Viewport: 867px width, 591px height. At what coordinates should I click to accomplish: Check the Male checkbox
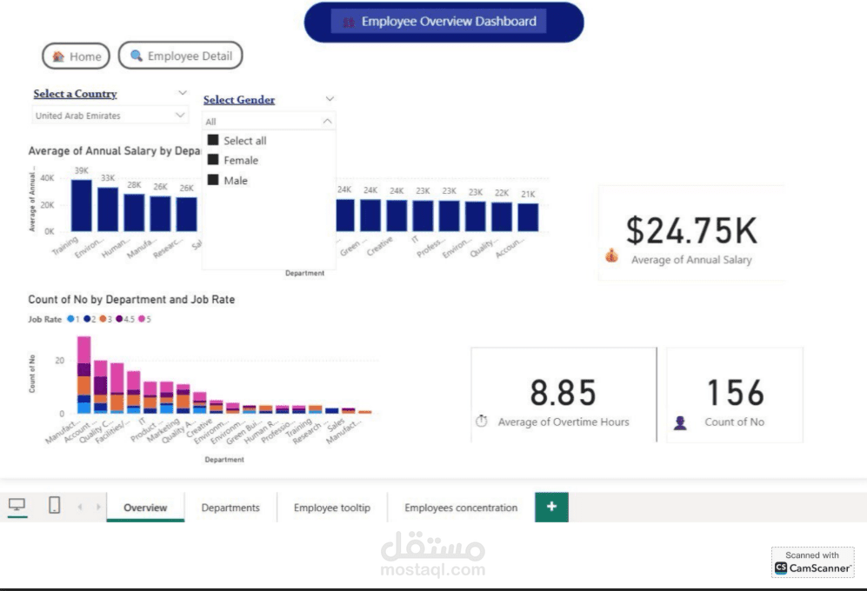coord(213,180)
